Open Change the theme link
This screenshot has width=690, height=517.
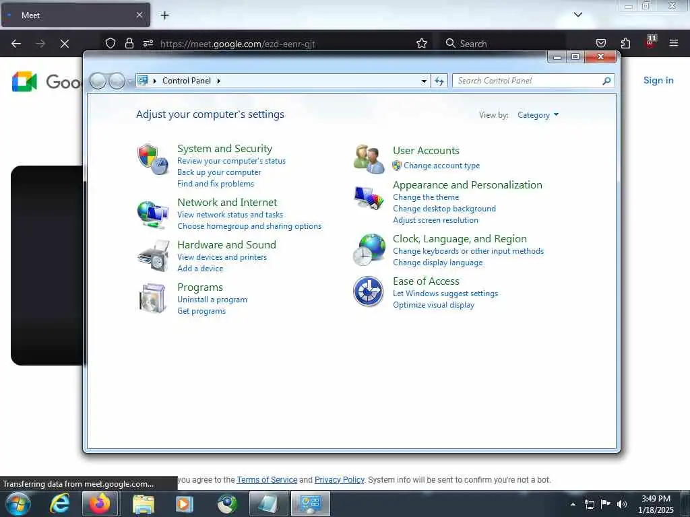[426, 197]
